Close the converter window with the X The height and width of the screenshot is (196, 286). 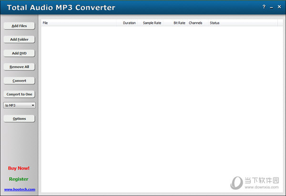(279, 7)
